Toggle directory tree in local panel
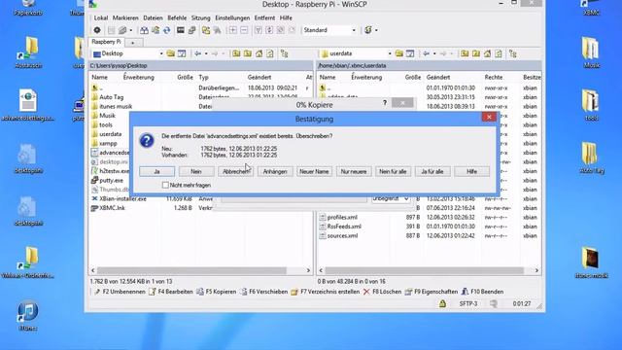The width and height of the screenshot is (622, 350). [285, 53]
